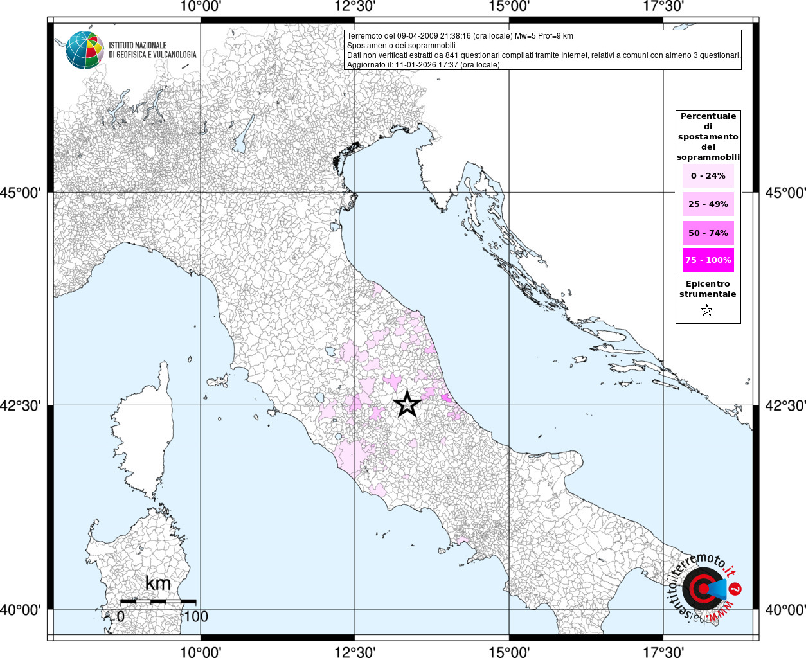Click the top '10°00'' longitude label
This screenshot has height=658, width=806.
(x=201, y=6)
